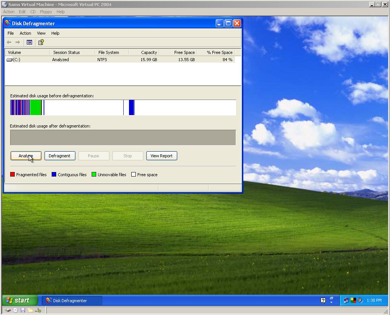Click the Help properties toolbar icon
This screenshot has width=390, height=315.
[x=41, y=42]
